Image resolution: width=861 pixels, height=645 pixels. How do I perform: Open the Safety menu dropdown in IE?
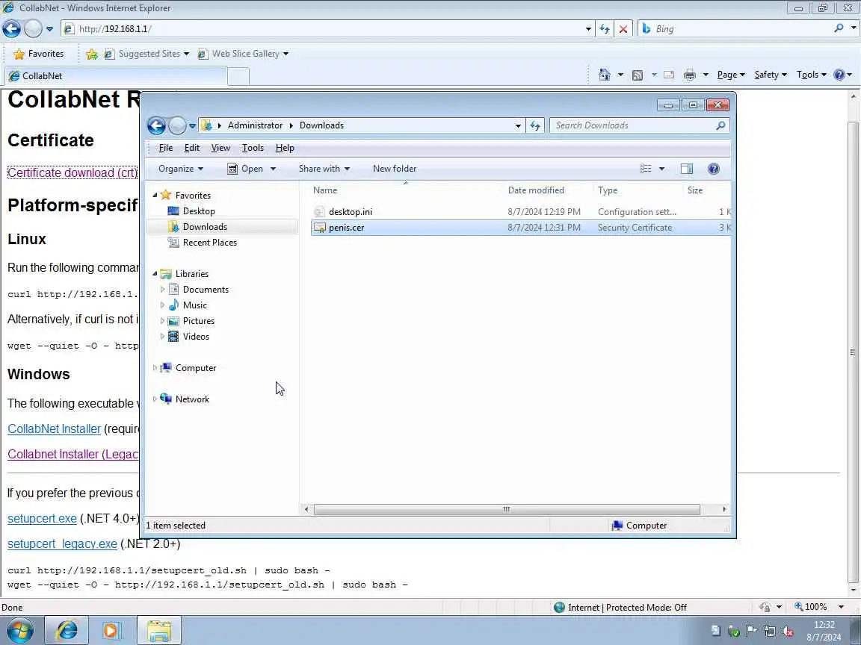(x=771, y=75)
